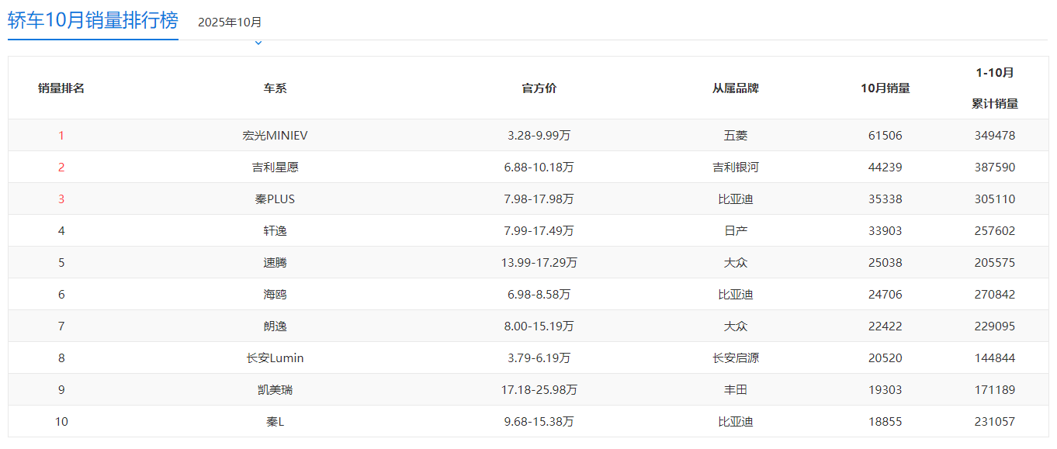Click the October sales value 33903
This screenshot has width=1057, height=449.
[x=885, y=231]
